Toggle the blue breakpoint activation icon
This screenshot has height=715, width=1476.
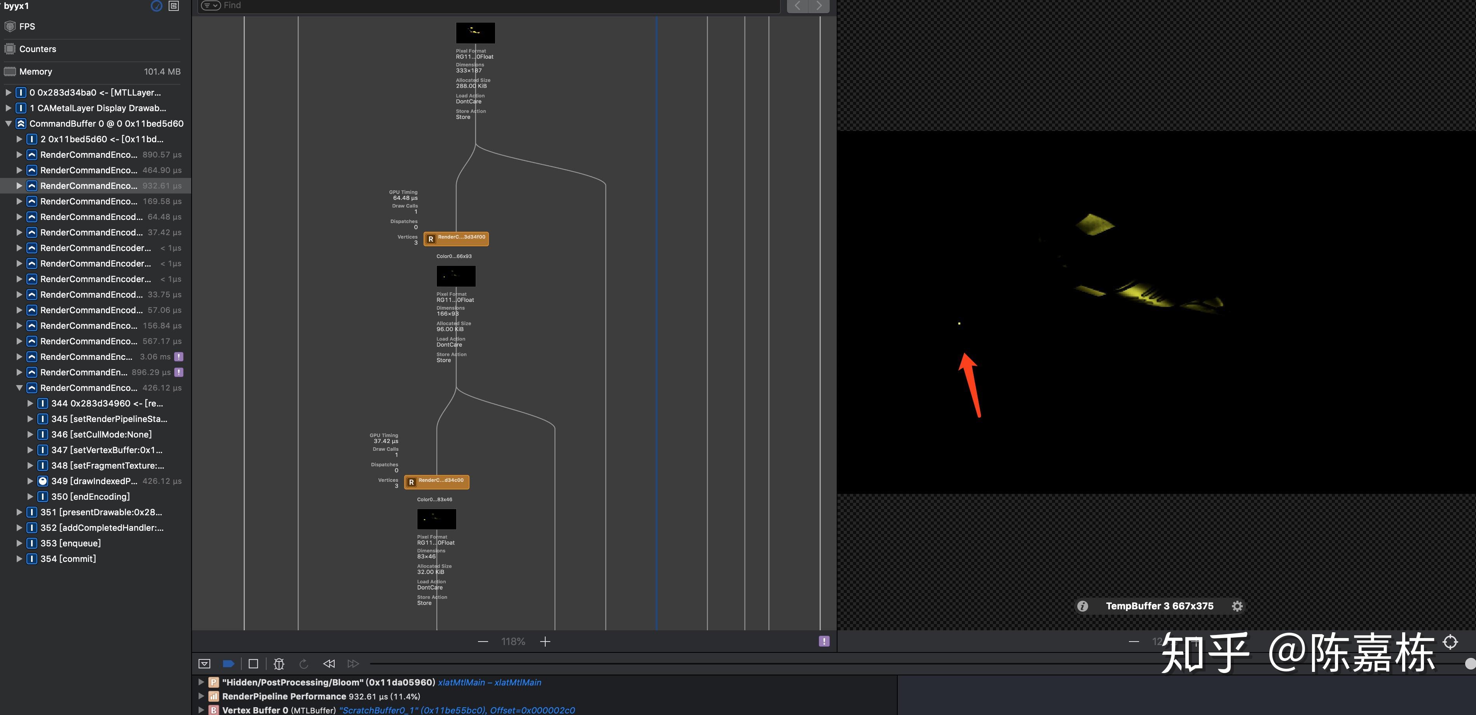click(228, 663)
